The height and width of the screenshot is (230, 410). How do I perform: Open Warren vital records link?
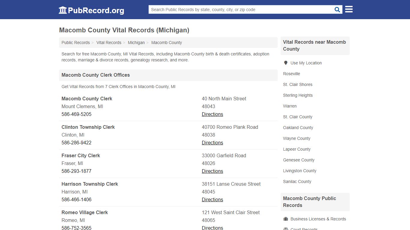click(x=290, y=106)
